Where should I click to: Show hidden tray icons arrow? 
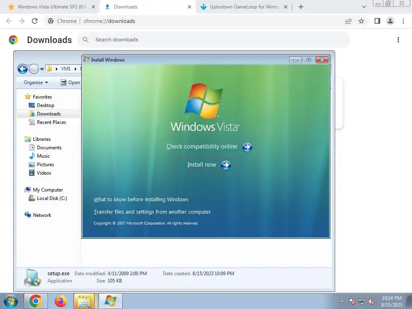coord(342,301)
